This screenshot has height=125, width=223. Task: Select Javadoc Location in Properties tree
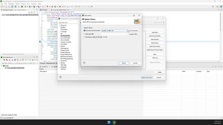(66, 42)
